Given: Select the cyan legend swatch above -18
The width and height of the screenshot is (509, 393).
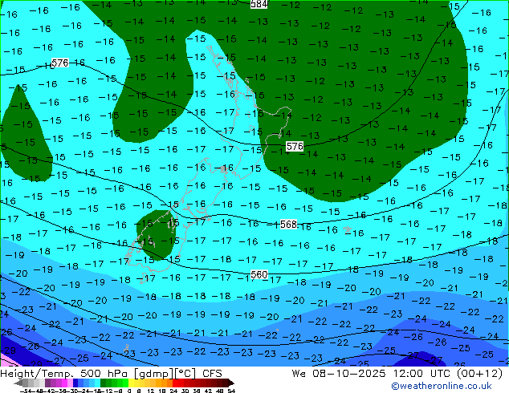Looking at the screenshot, I should tap(97, 383).
